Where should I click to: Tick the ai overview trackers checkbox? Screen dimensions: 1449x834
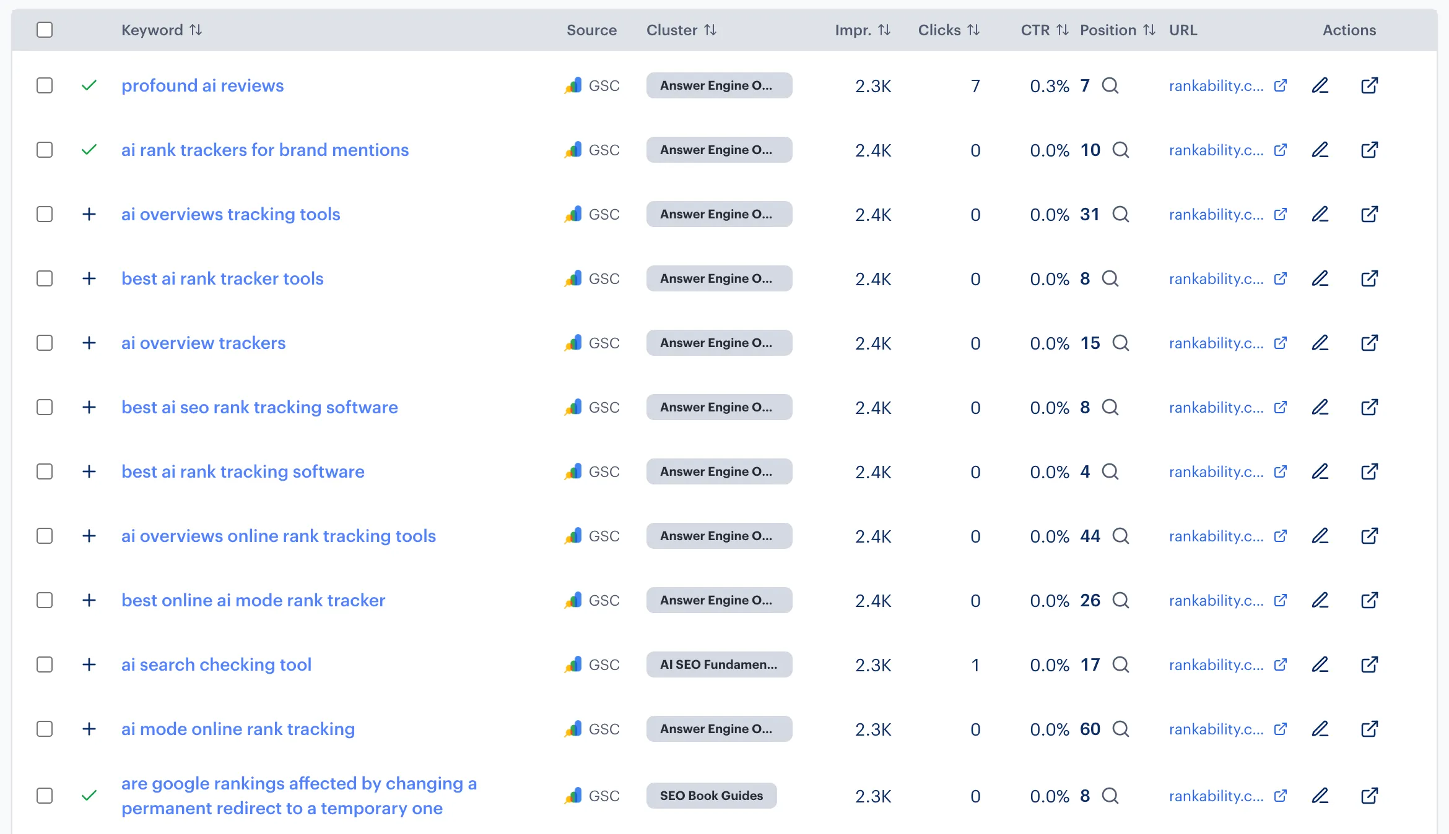(45, 343)
